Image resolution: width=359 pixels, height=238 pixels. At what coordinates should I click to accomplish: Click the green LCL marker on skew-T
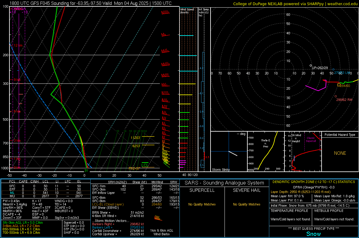145,165
